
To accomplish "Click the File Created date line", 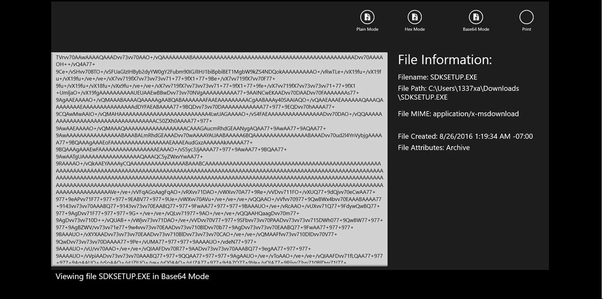I will [465, 136].
